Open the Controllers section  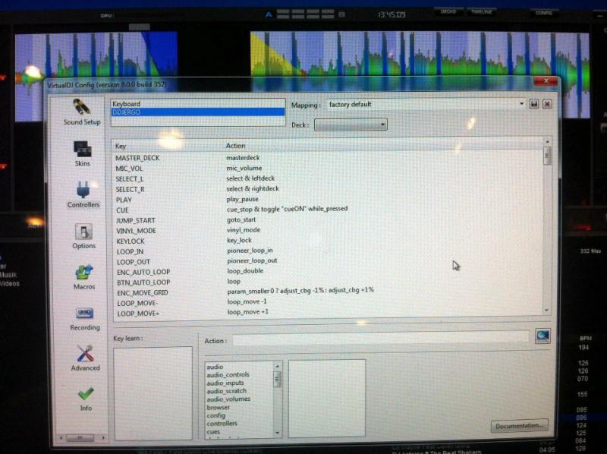(x=83, y=195)
